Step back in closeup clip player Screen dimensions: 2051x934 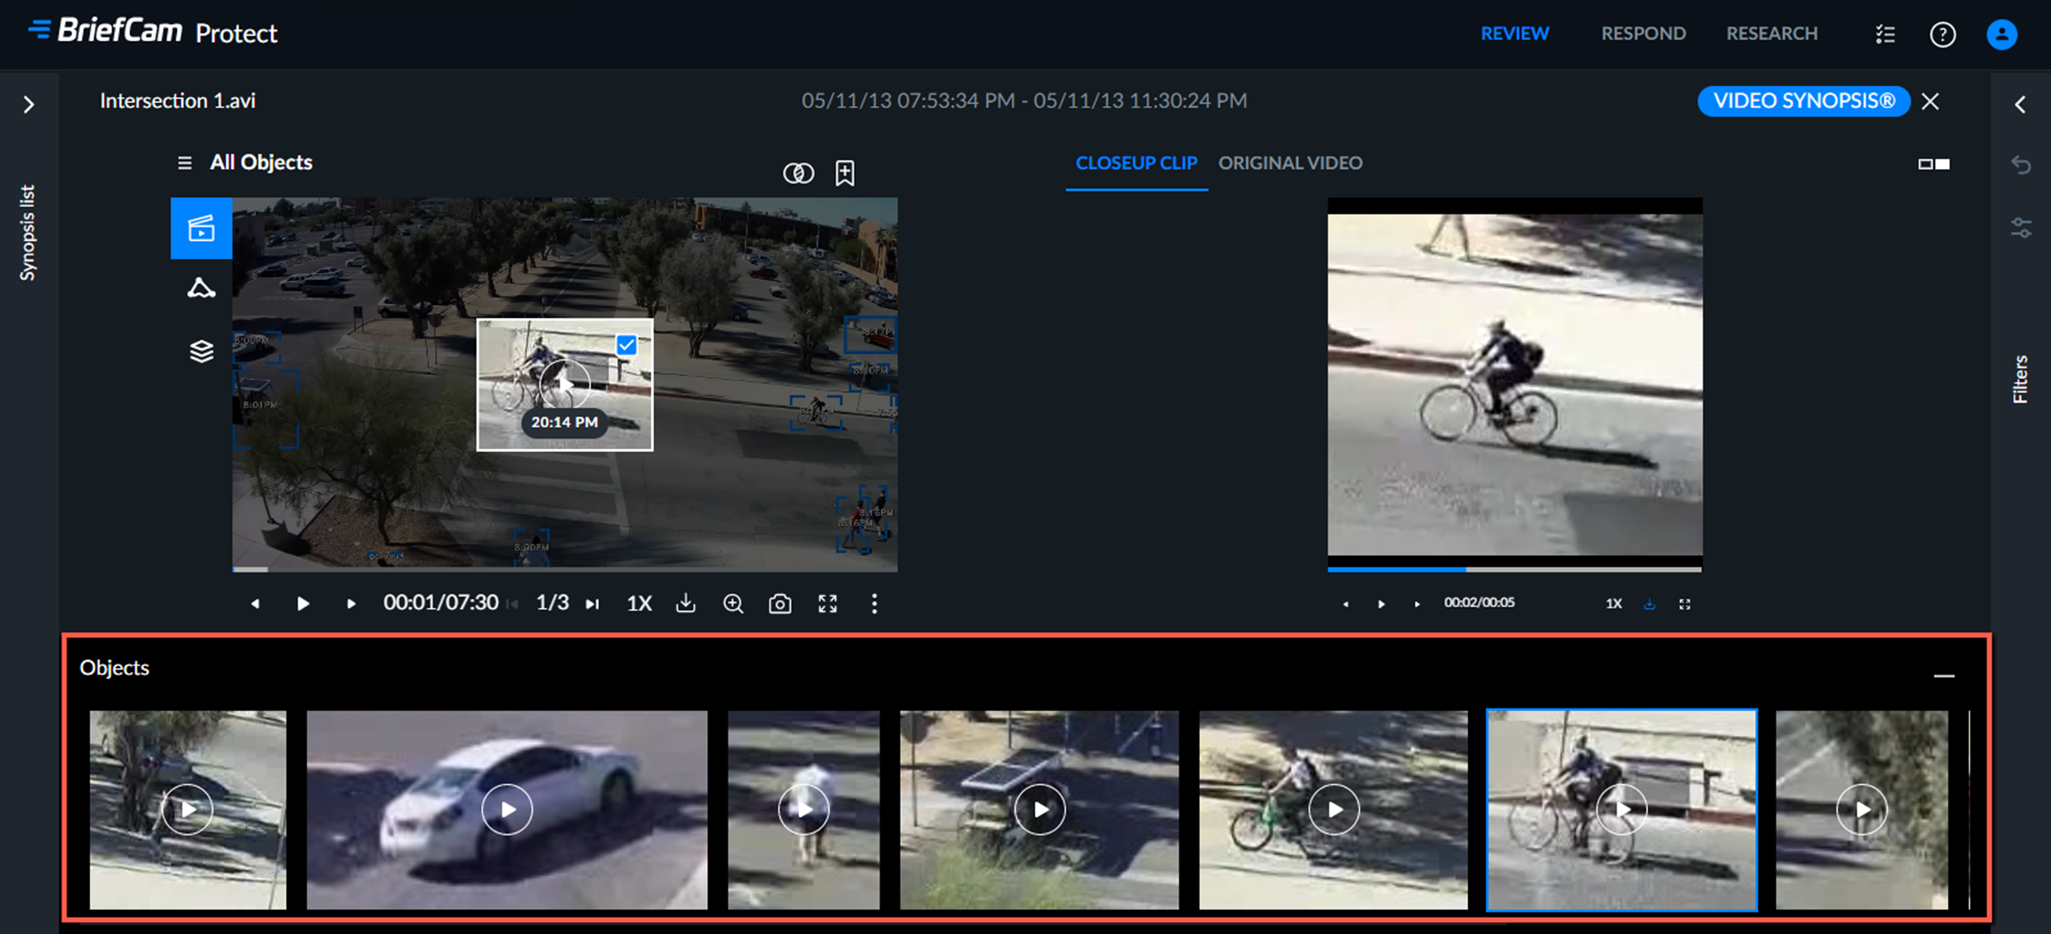tap(1346, 604)
